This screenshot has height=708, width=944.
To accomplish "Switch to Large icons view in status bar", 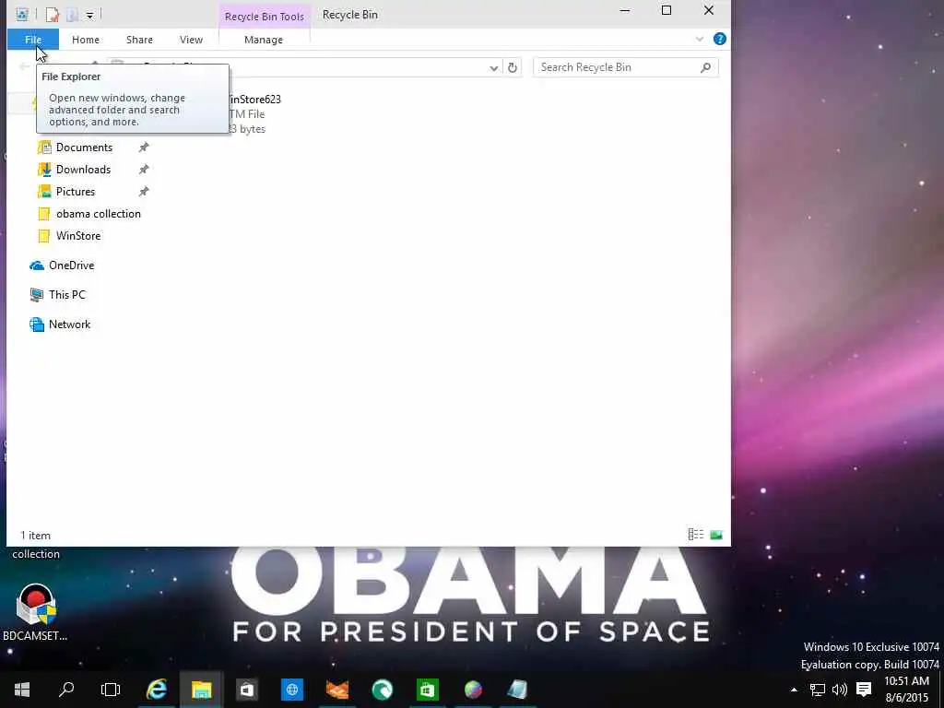I will coord(715,535).
